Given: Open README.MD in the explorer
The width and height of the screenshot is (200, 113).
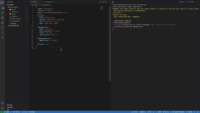Looking at the screenshot, I should tap(15, 26).
